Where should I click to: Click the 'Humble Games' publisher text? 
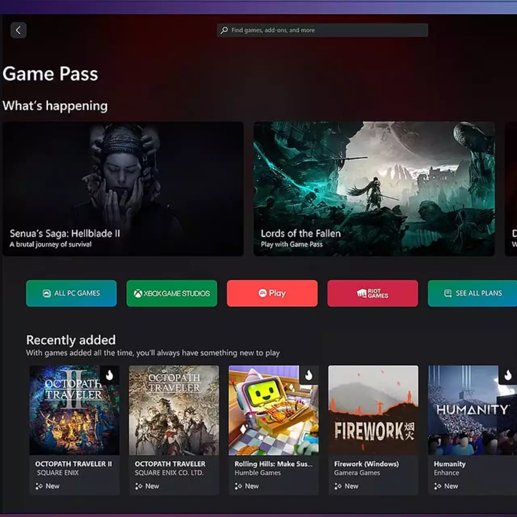pyautogui.click(x=258, y=473)
